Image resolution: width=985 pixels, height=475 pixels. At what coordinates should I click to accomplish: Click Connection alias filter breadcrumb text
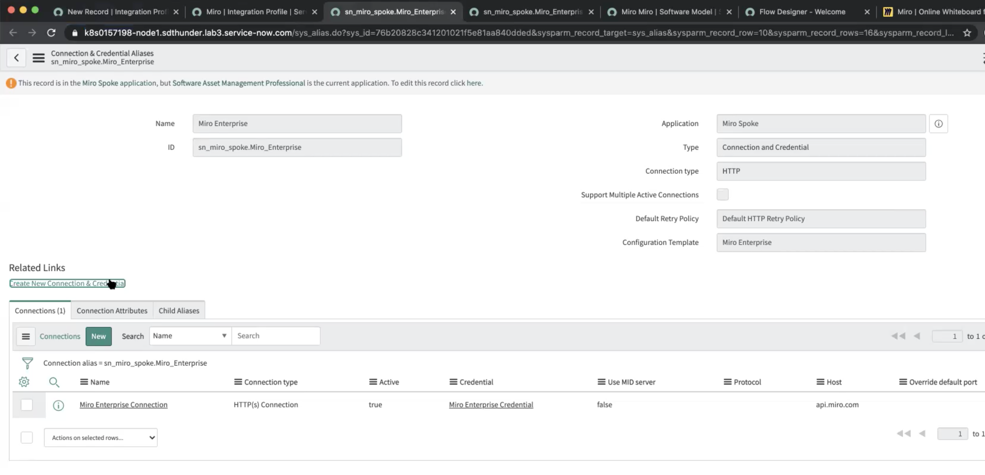click(x=125, y=363)
